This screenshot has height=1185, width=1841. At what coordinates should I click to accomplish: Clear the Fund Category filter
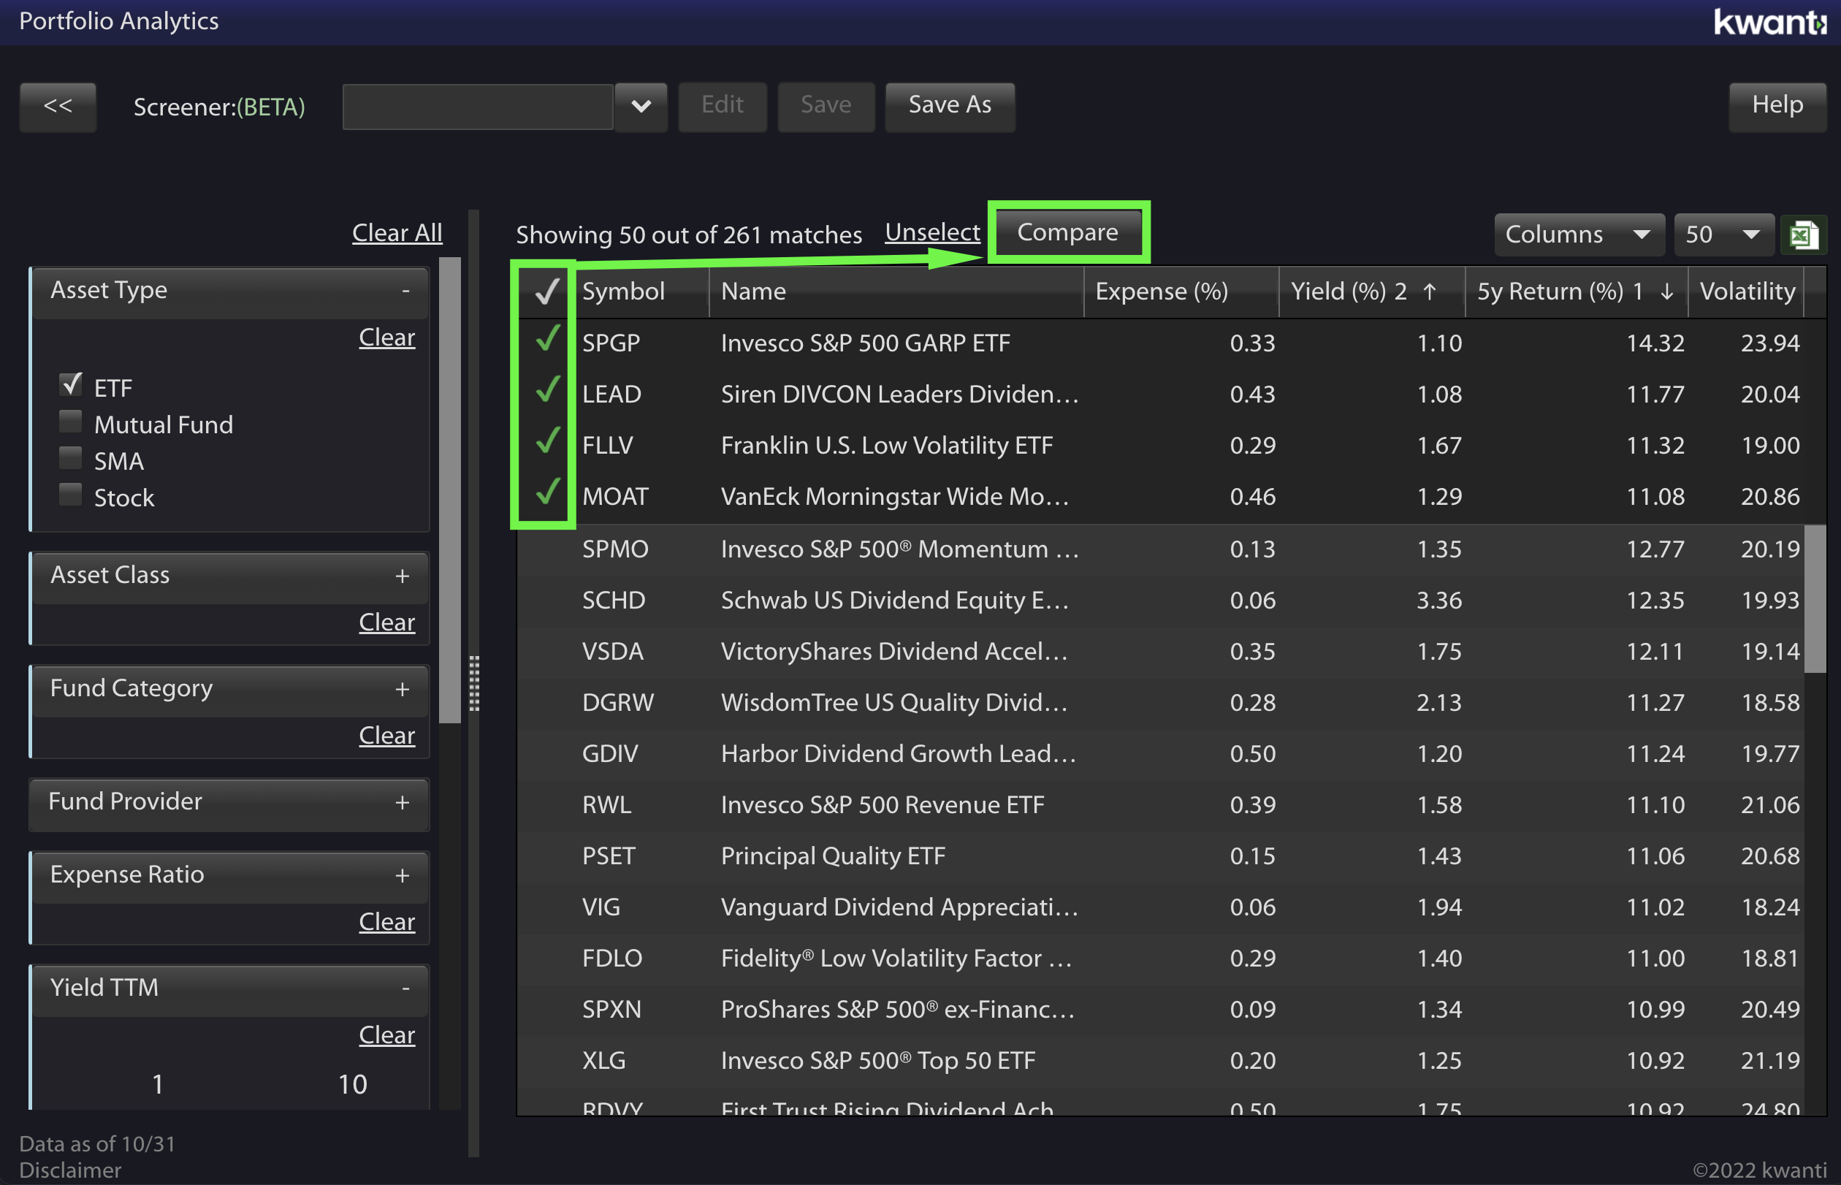[x=387, y=735]
